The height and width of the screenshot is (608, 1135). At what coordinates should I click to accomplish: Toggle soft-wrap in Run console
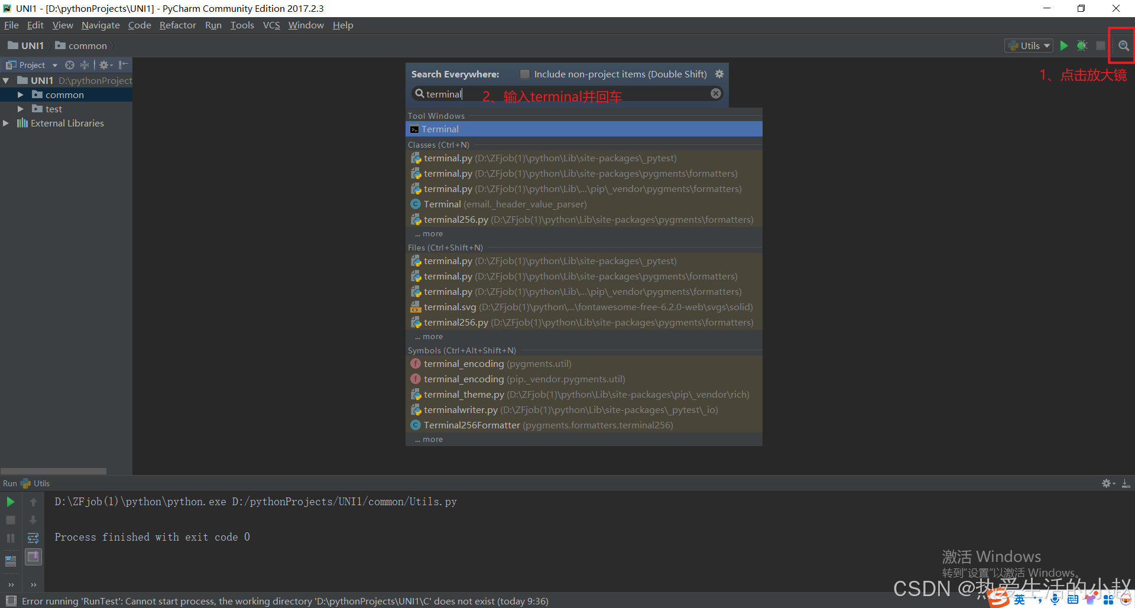point(33,538)
